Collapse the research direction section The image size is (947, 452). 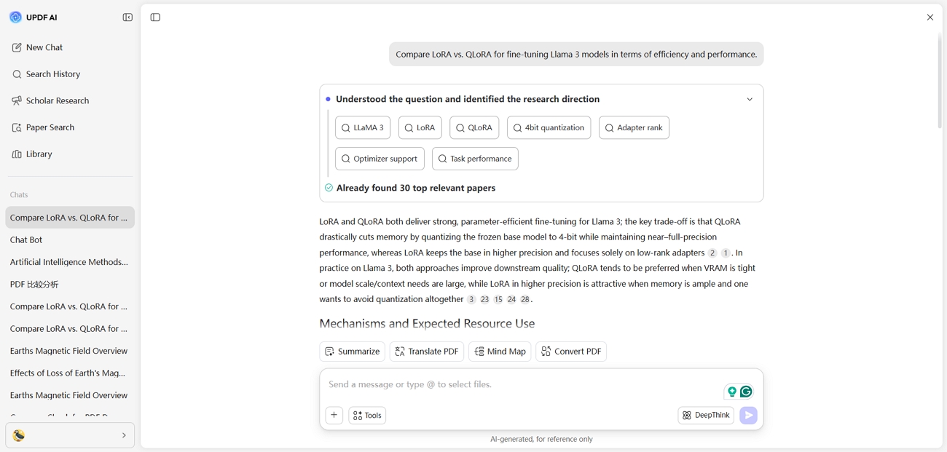pos(750,99)
